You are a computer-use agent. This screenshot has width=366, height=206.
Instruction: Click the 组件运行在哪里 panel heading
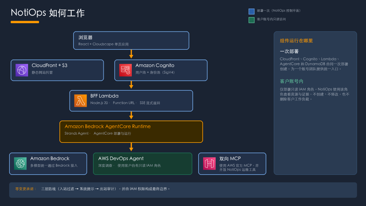coord(296,41)
